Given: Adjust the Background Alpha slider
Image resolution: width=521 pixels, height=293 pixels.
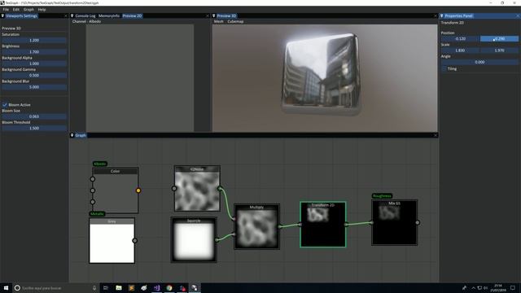Looking at the screenshot, I should point(34,63).
